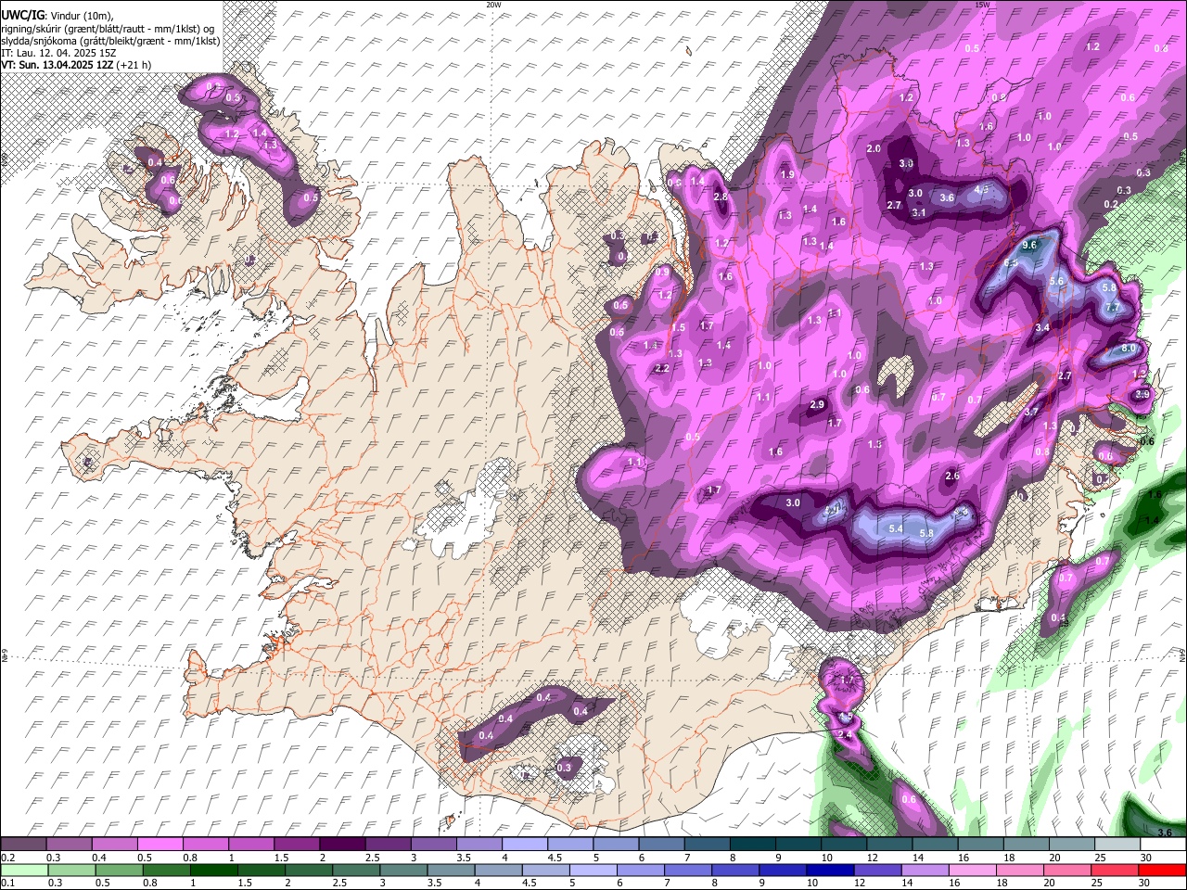Click the 2.8 value on the northern peninsula
The image size is (1187, 890).
click(x=721, y=197)
